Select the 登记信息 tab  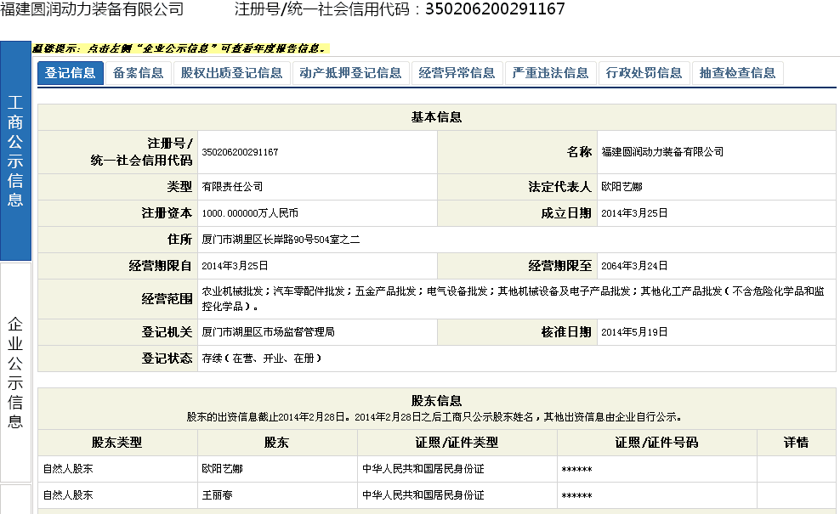(x=71, y=73)
